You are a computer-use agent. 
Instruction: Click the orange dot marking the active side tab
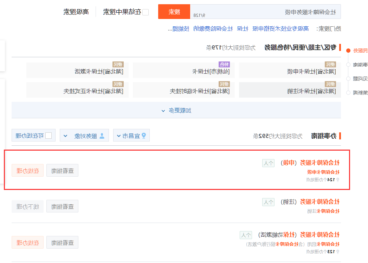click(348, 51)
